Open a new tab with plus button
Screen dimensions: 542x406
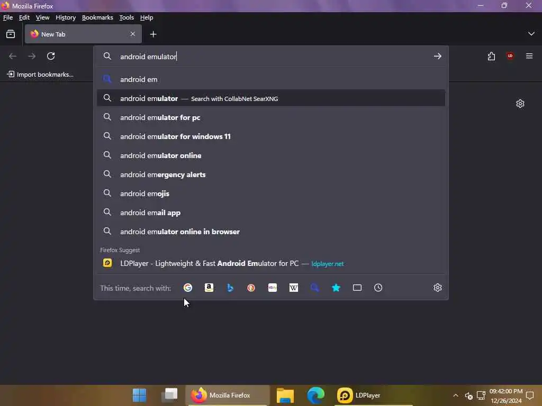click(153, 34)
